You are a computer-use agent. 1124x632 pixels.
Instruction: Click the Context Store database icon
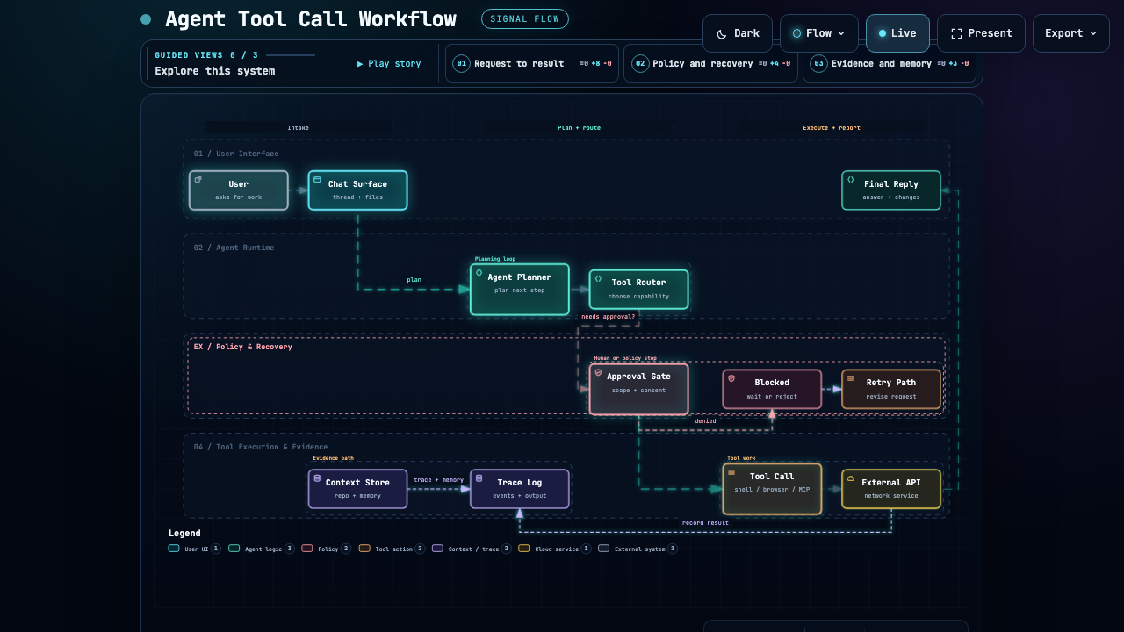(x=317, y=478)
